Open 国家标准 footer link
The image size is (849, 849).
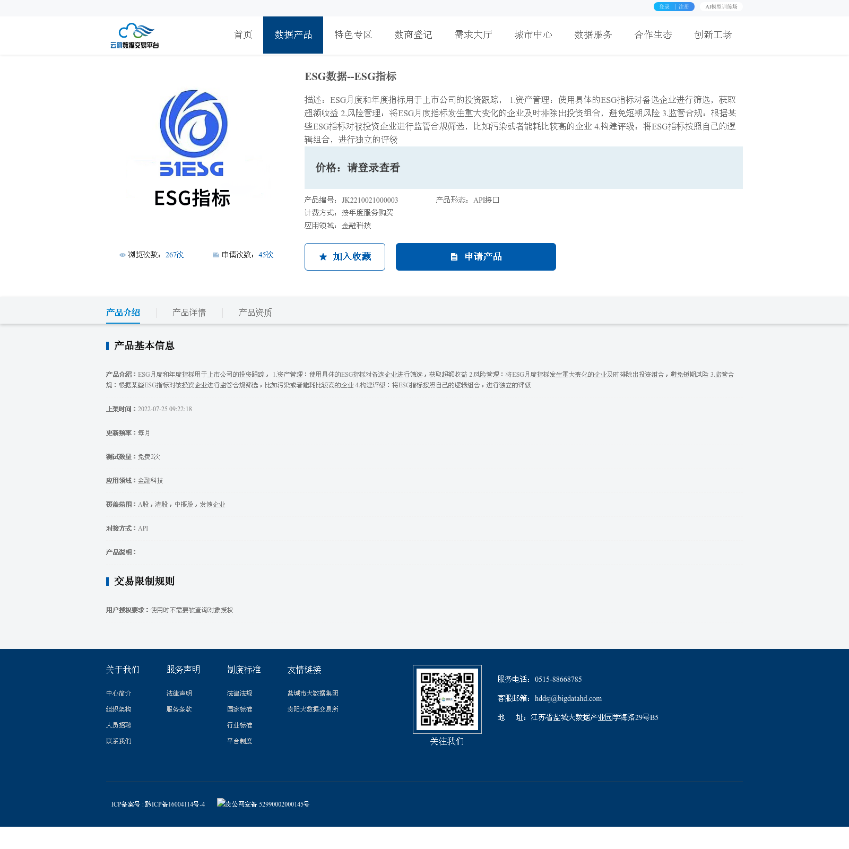240,709
